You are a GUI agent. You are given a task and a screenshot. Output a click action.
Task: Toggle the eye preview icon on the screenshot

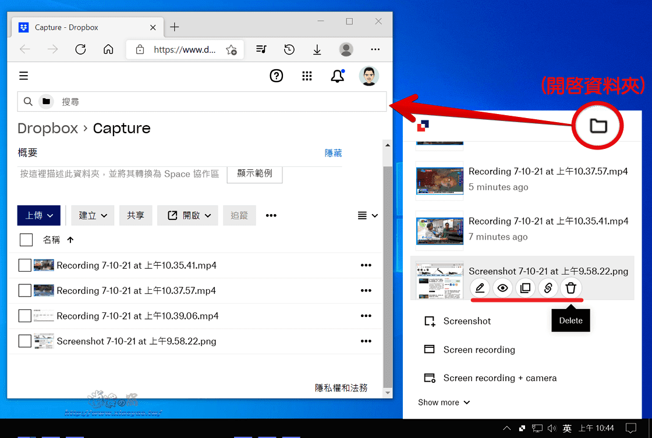pos(502,288)
